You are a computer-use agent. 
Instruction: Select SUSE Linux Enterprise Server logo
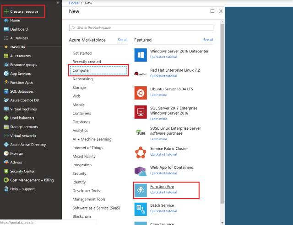[141, 132]
